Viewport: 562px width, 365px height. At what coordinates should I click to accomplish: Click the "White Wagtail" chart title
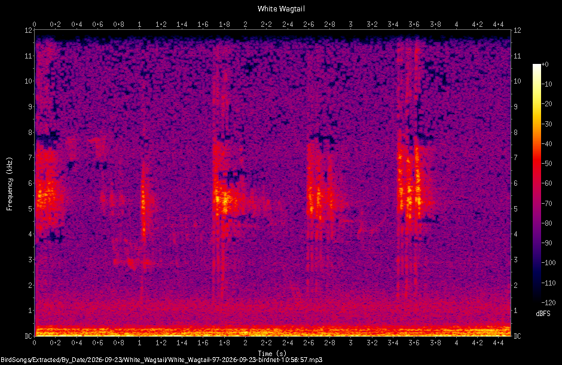click(x=281, y=9)
